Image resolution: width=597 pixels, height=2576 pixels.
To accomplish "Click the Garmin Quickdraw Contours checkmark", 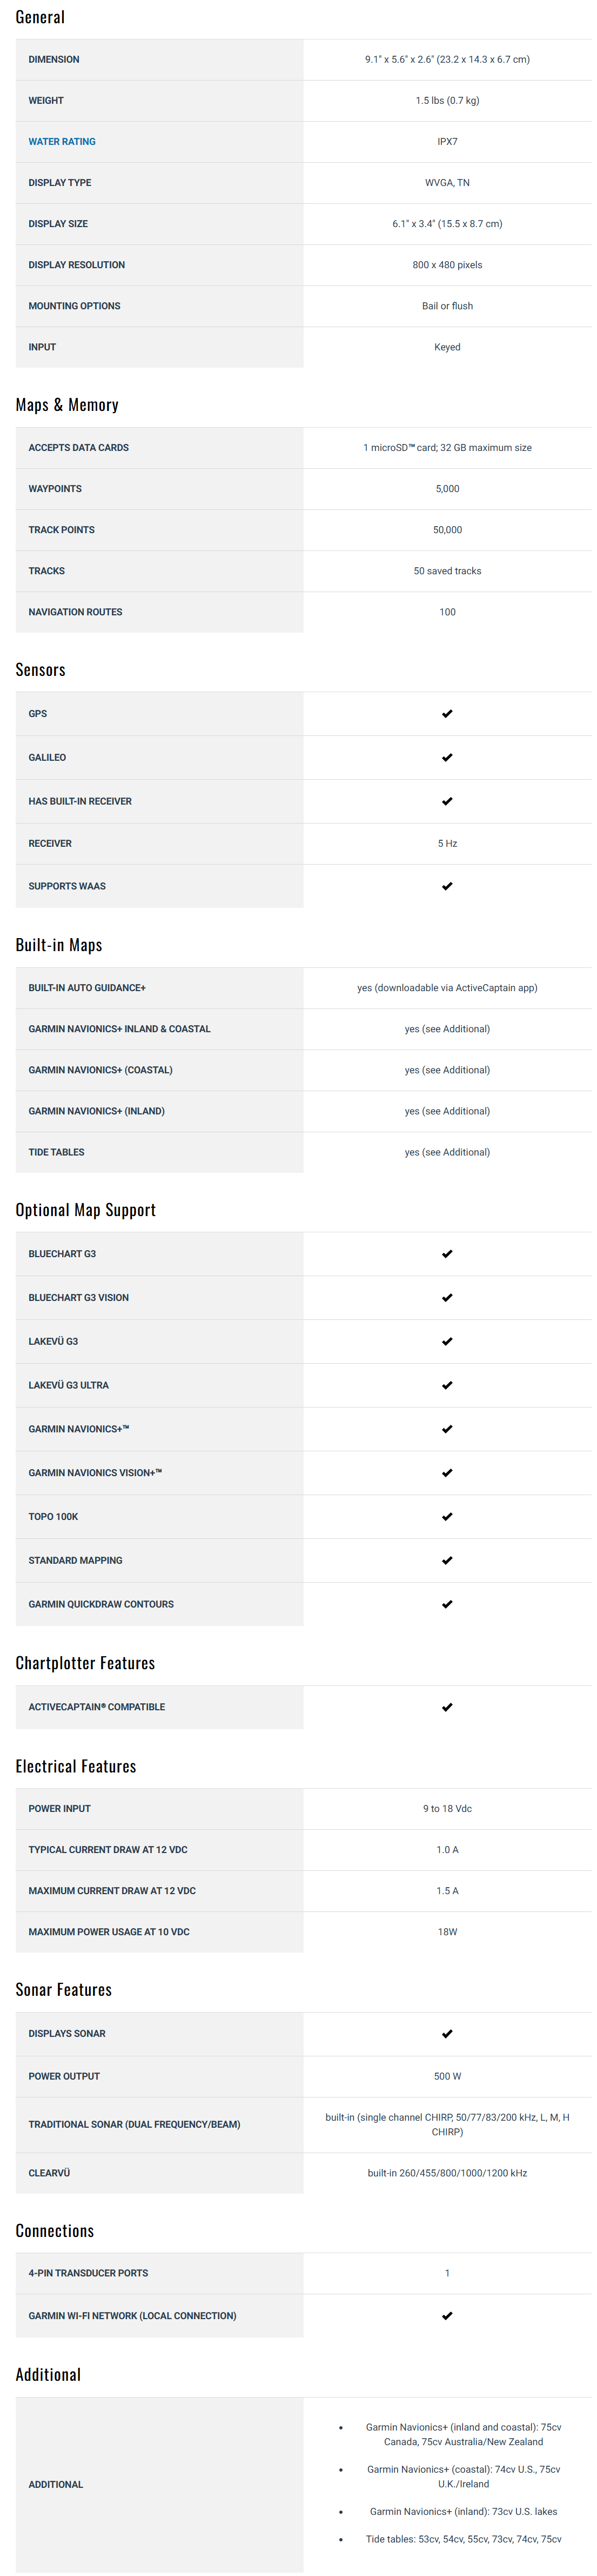I will click(447, 1605).
